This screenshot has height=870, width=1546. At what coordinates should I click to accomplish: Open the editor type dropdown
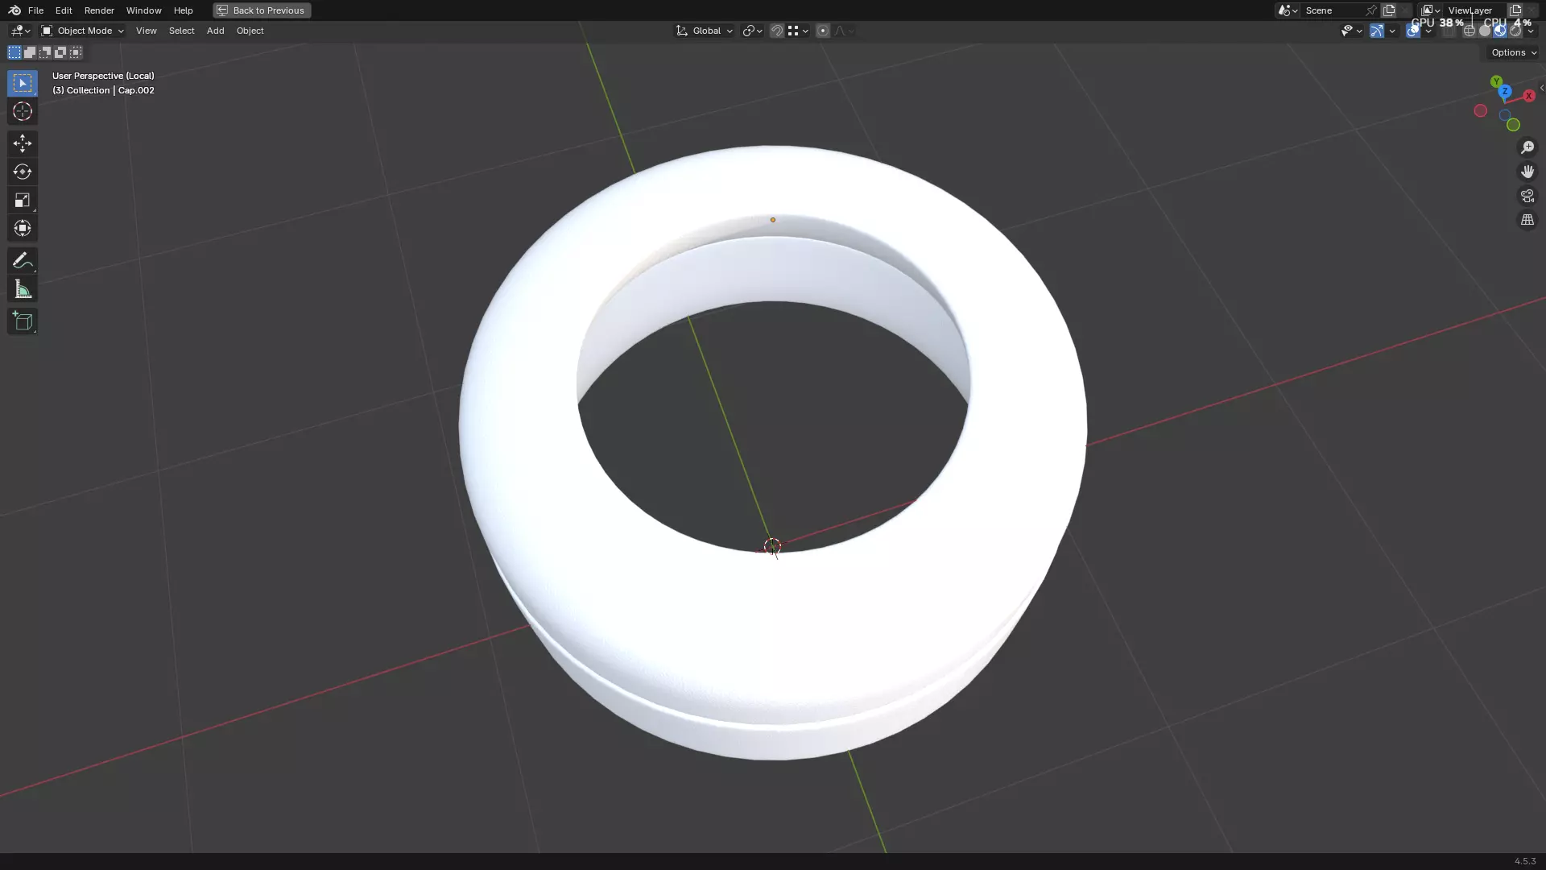[20, 31]
